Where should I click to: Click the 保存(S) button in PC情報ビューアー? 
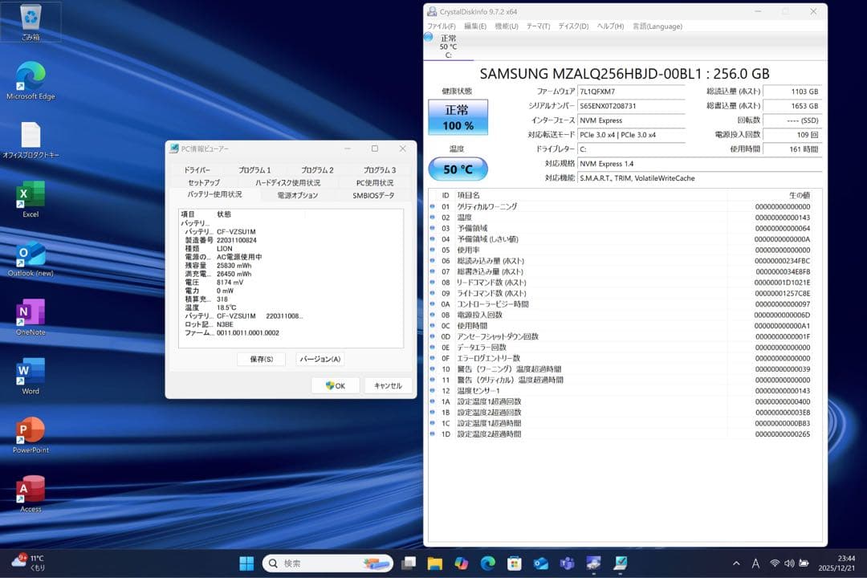click(x=262, y=359)
